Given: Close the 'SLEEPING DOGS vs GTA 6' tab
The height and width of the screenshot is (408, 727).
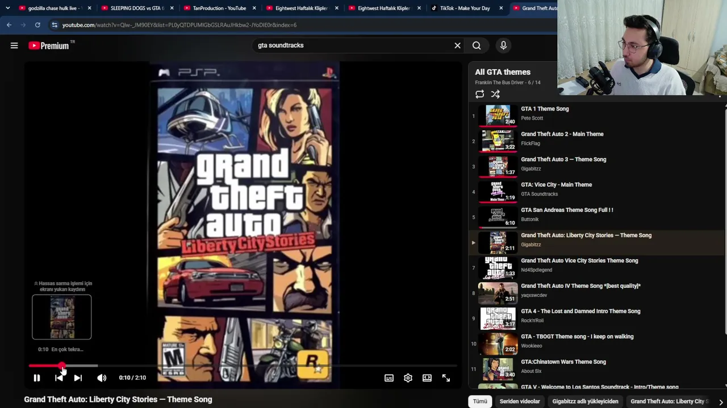Looking at the screenshot, I should (172, 8).
